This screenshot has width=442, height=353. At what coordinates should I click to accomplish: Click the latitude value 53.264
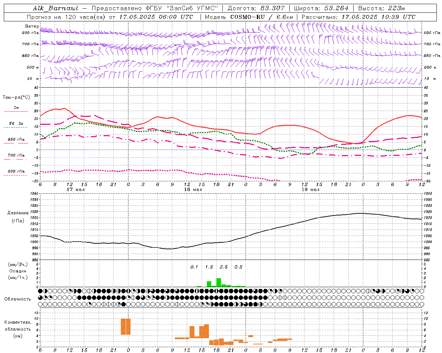click(x=337, y=8)
